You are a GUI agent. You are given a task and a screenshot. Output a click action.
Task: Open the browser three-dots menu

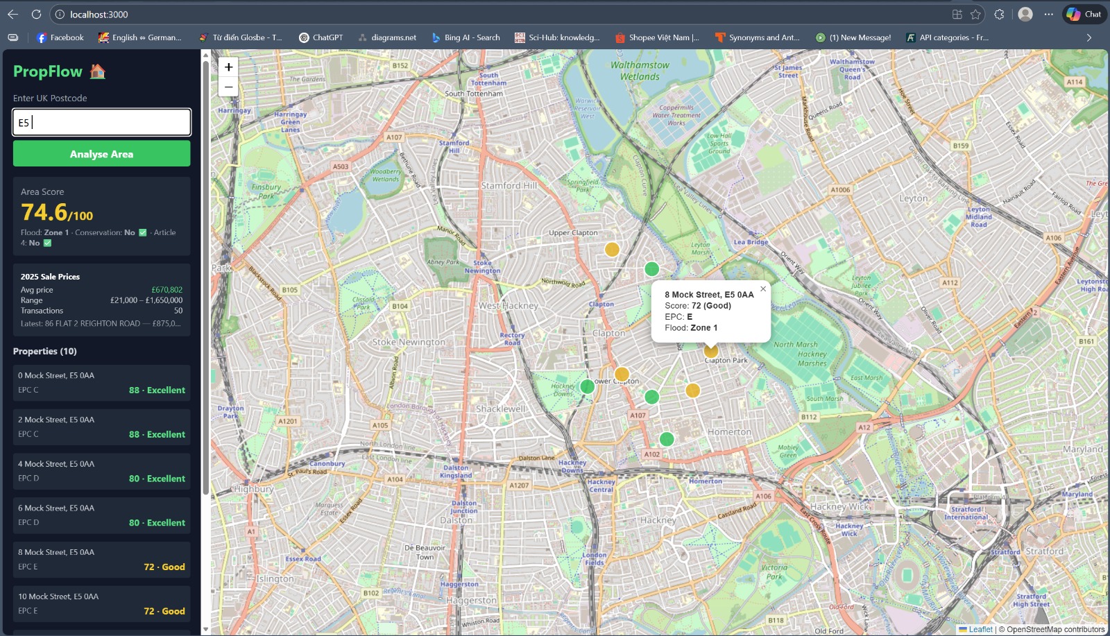(1048, 14)
